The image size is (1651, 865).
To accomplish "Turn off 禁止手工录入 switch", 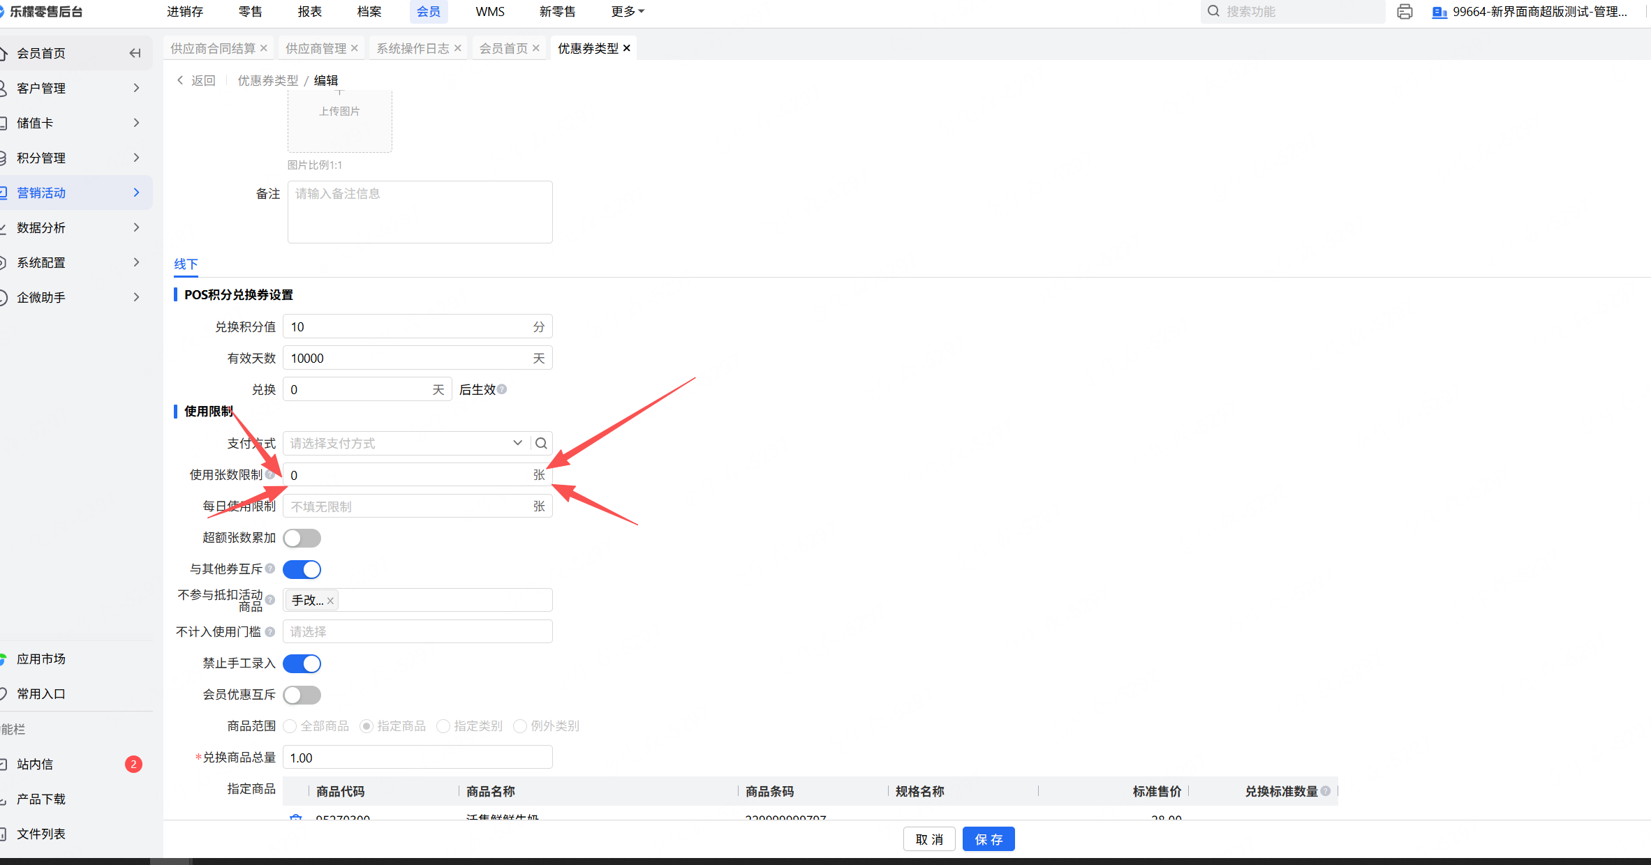I will (x=302, y=663).
